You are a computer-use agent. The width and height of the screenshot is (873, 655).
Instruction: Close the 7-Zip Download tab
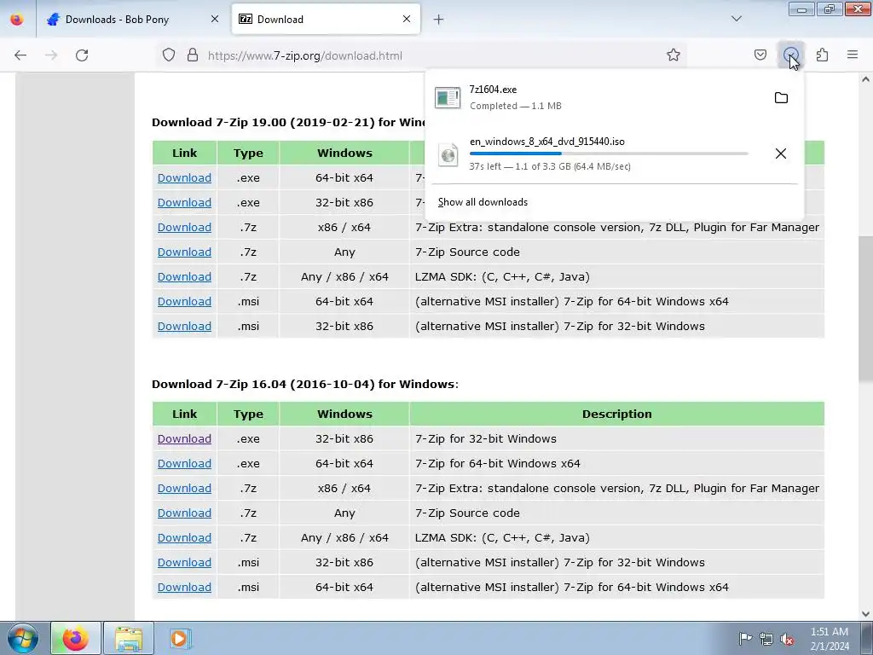click(407, 19)
